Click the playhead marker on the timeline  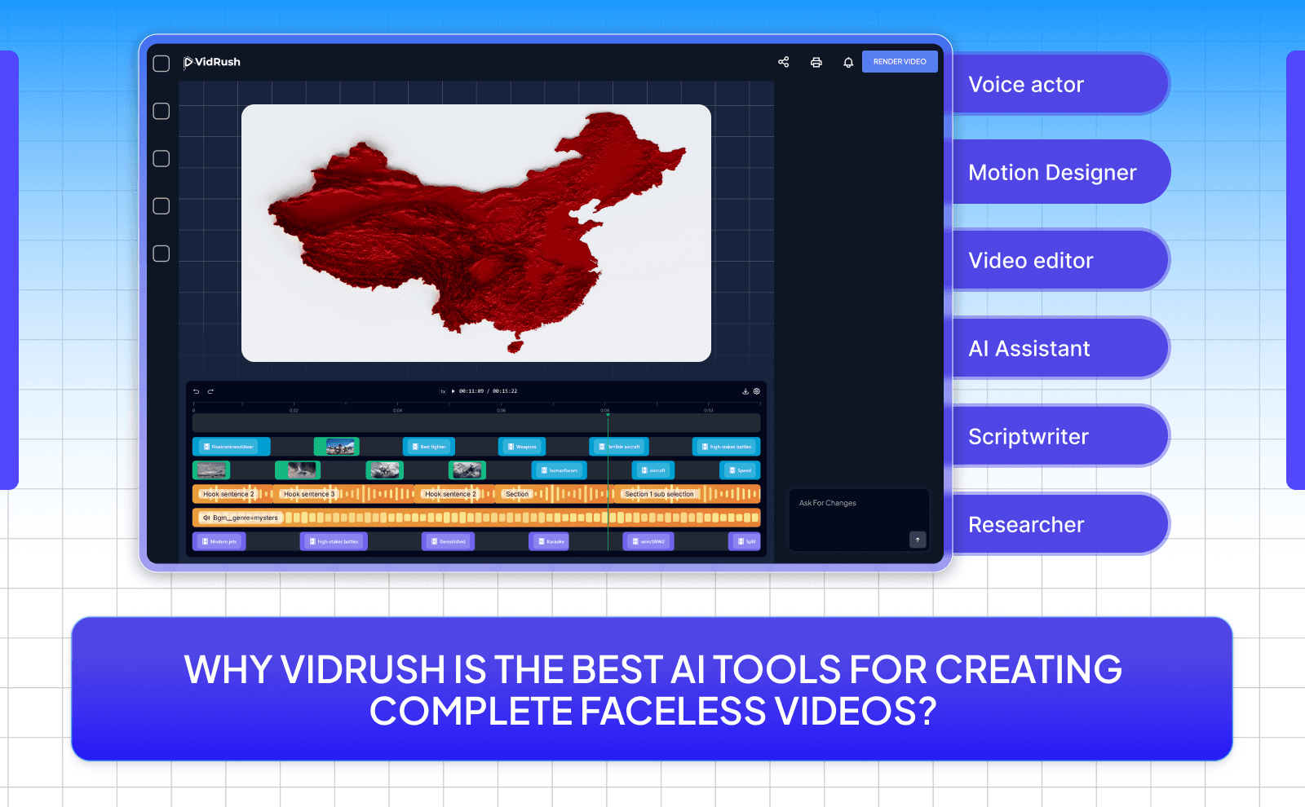tap(608, 415)
